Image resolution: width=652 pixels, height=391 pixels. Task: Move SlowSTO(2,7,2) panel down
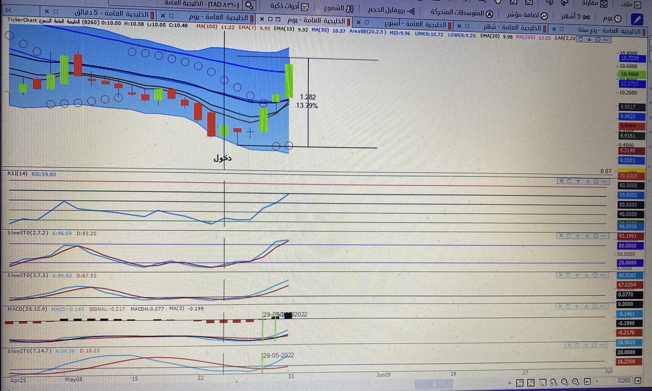click(587, 236)
